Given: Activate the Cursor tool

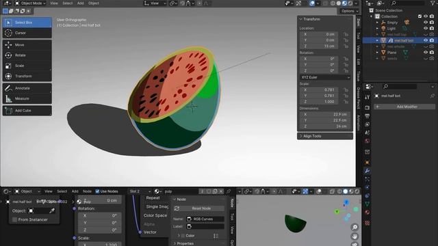Looking at the screenshot, I should pos(27,33).
